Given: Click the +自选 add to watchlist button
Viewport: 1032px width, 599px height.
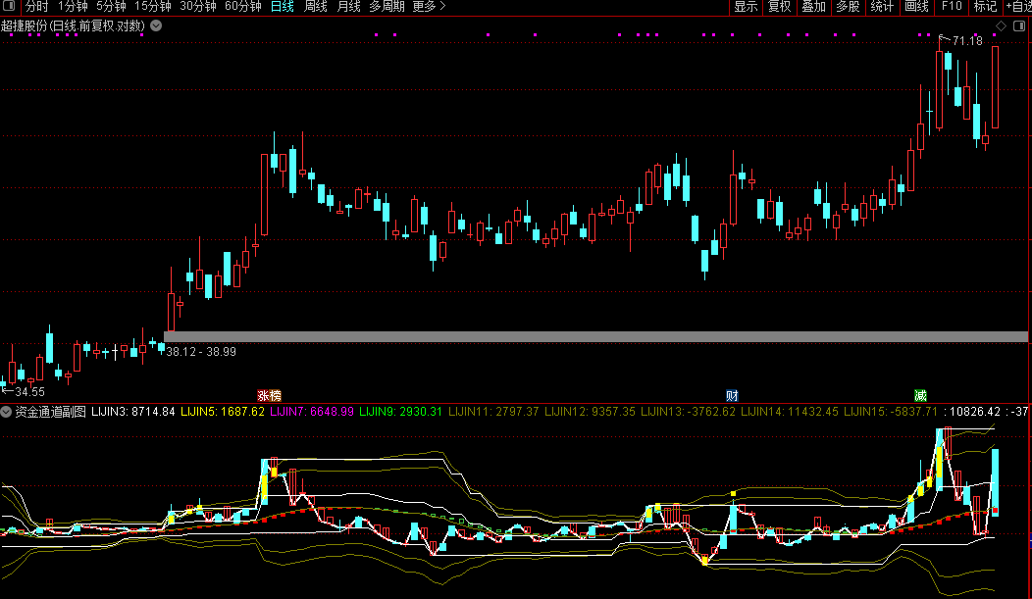Looking at the screenshot, I should pos(1017,7).
